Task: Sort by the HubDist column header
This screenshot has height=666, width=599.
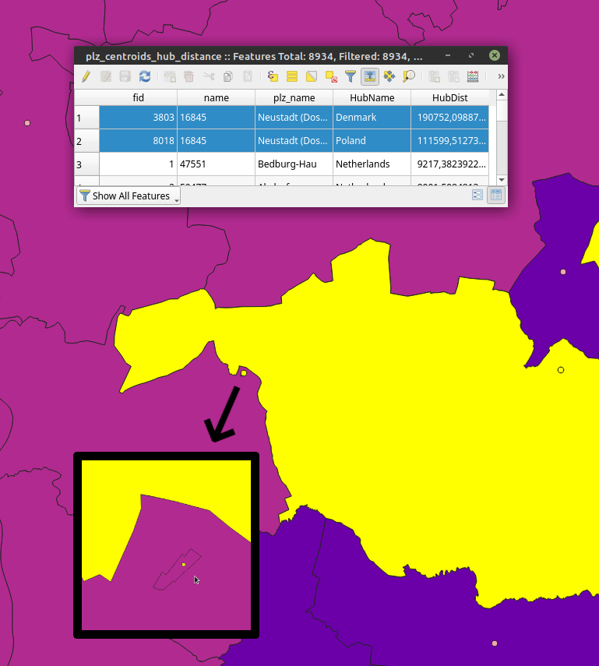Action: [x=449, y=97]
